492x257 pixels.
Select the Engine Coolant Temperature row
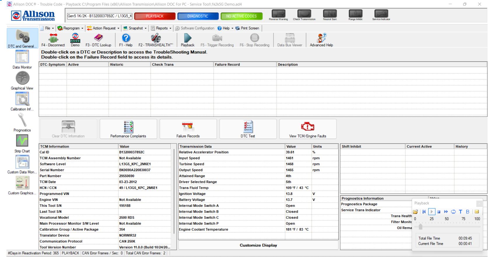tap(258, 230)
